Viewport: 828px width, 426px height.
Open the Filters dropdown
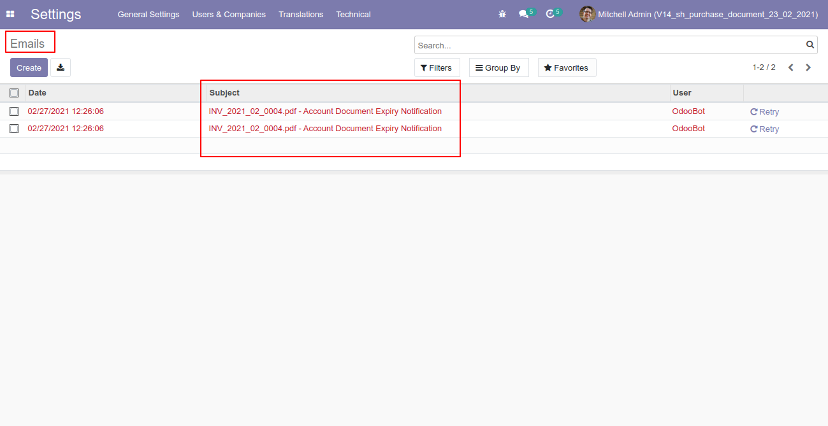pos(437,67)
